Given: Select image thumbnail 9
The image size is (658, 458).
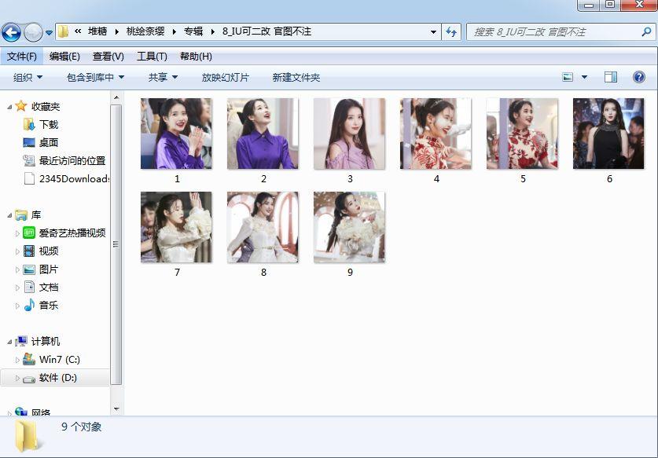Looking at the screenshot, I should 349,227.
